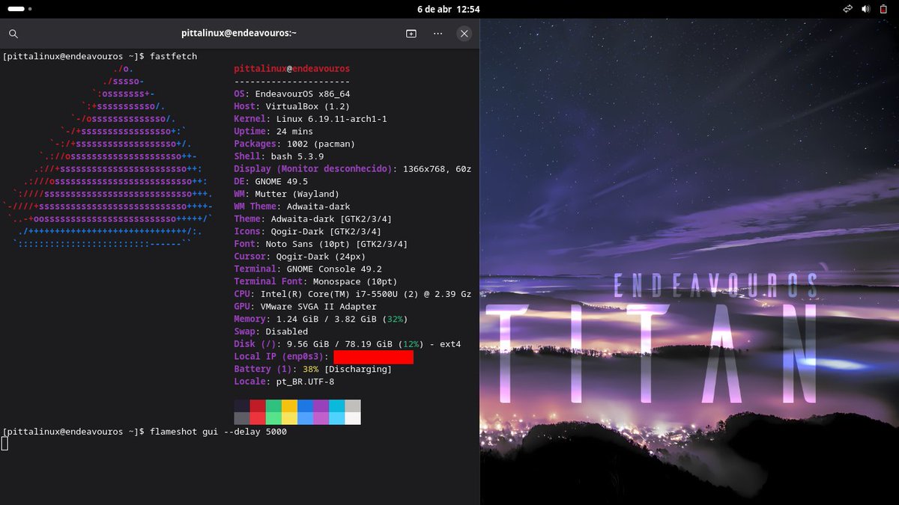This screenshot has width=899, height=505.
Task: Click the terminal cursor below flameshot command
Action: pos(4,444)
